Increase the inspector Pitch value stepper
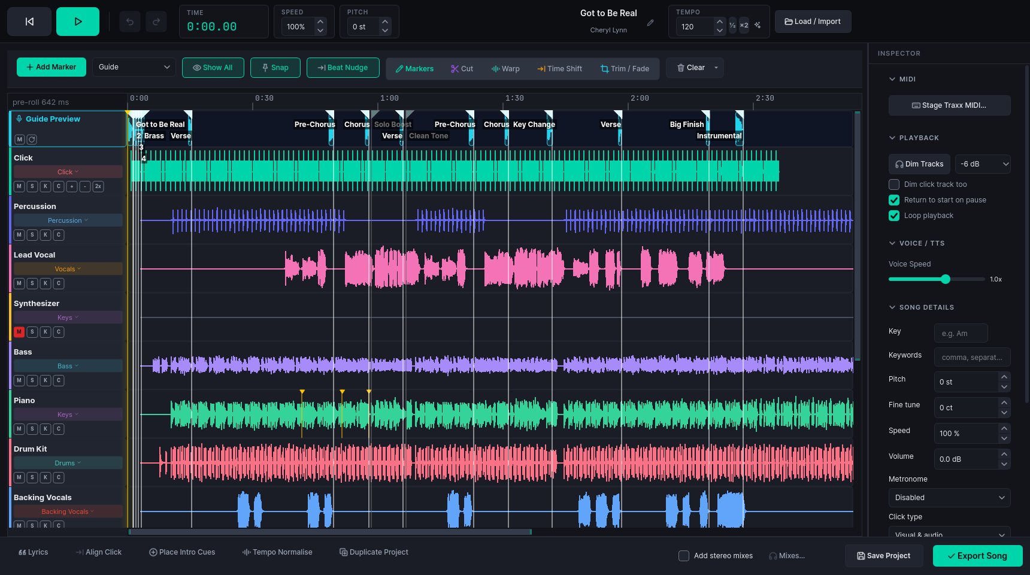The image size is (1030, 575). pos(1004,377)
